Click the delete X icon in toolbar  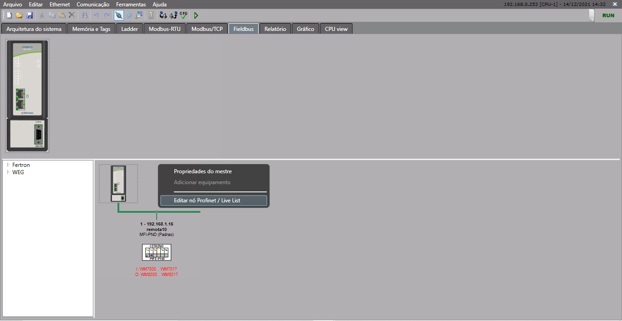click(x=71, y=15)
